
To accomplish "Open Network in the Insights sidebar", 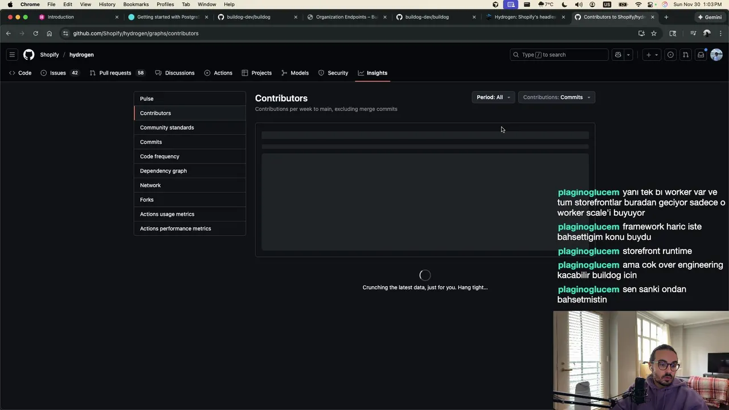I will pos(190,185).
